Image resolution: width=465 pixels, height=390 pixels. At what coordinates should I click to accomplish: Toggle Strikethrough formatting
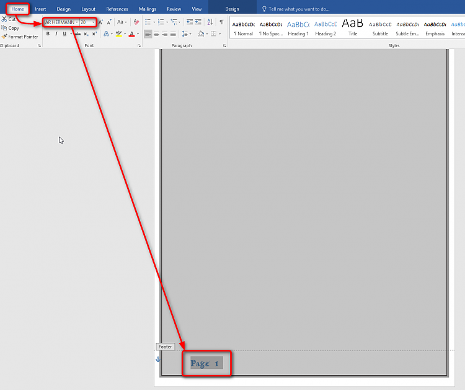tap(78, 34)
